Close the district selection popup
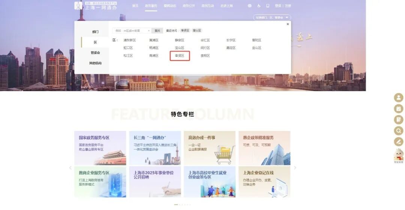The image size is (405, 210). point(288,24)
